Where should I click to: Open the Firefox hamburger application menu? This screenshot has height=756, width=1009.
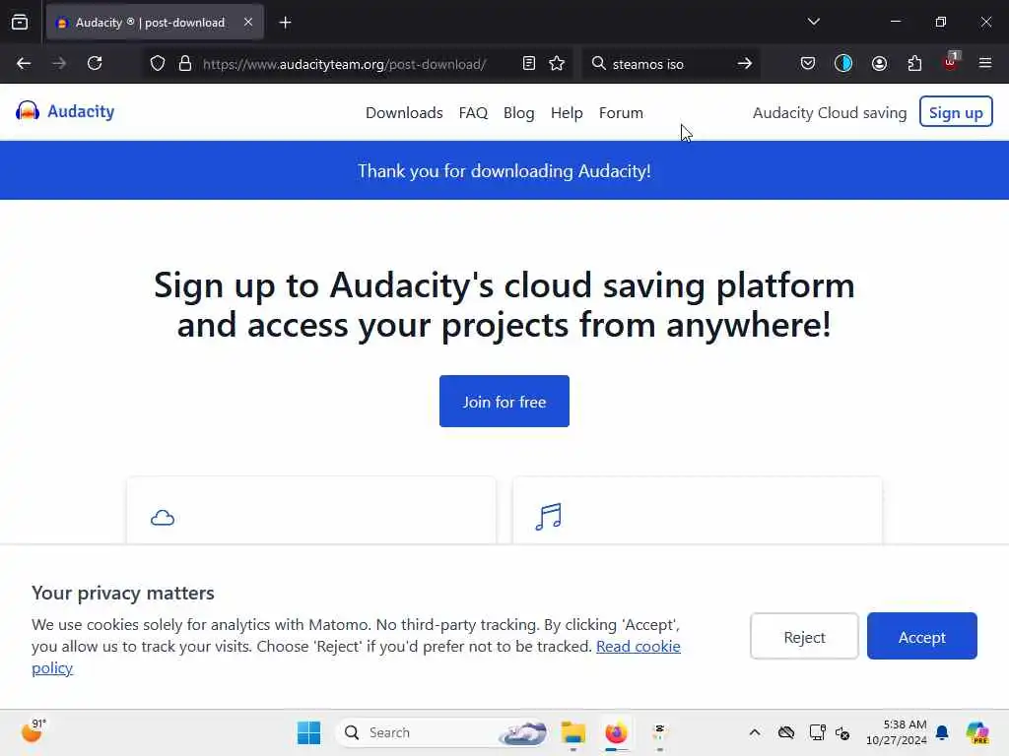click(985, 64)
